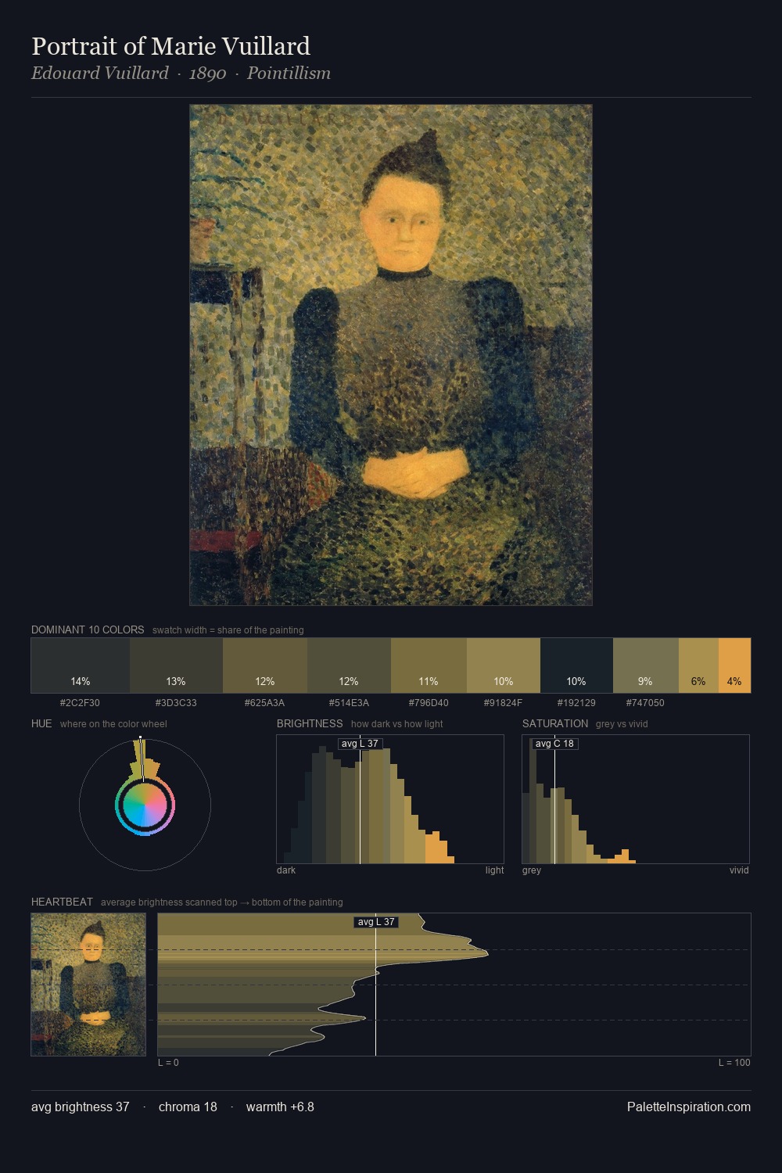Click the "BRIGHTNESS" section heading

(310, 723)
